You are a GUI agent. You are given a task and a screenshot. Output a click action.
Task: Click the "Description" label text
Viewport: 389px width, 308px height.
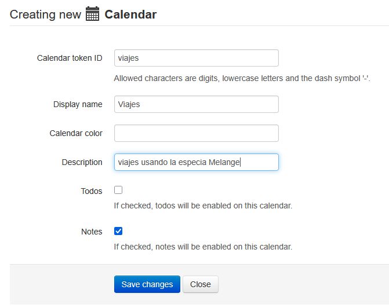click(x=82, y=162)
